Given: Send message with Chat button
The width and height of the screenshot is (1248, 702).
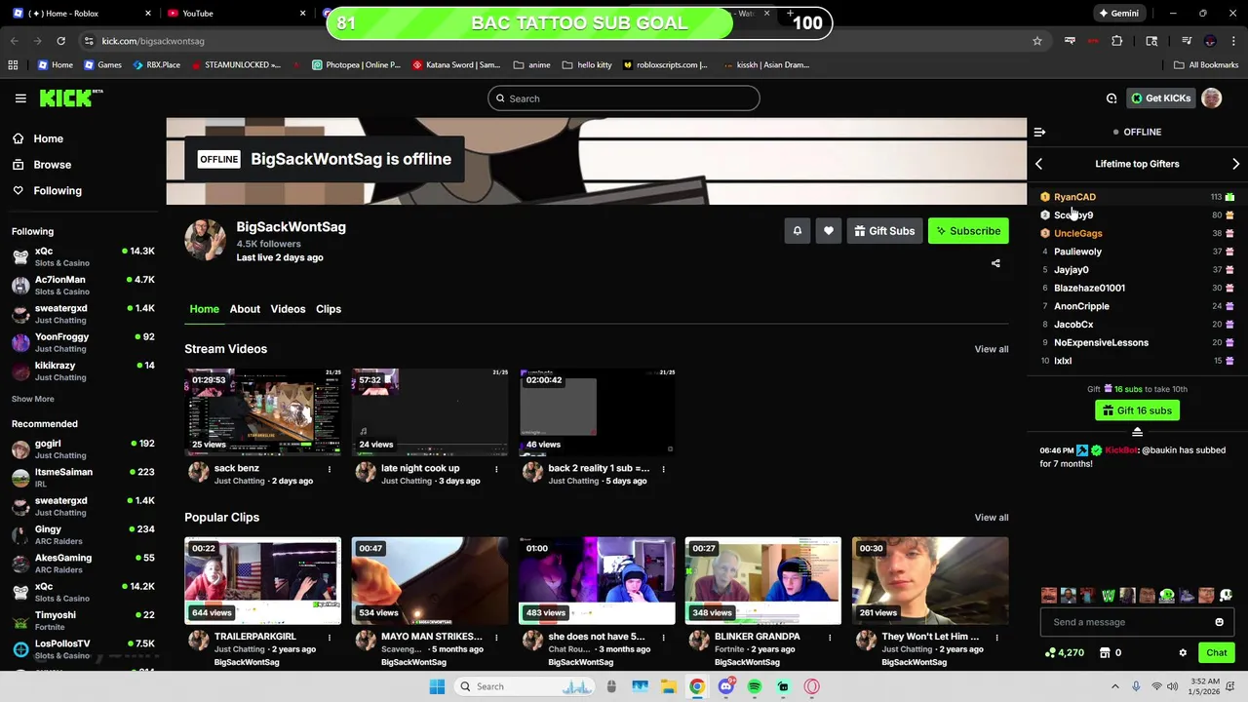Looking at the screenshot, I should tap(1216, 653).
